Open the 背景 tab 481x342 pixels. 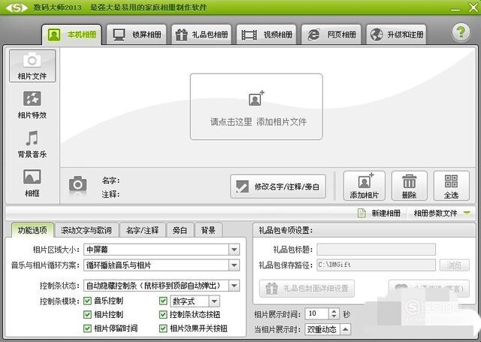[x=208, y=230]
